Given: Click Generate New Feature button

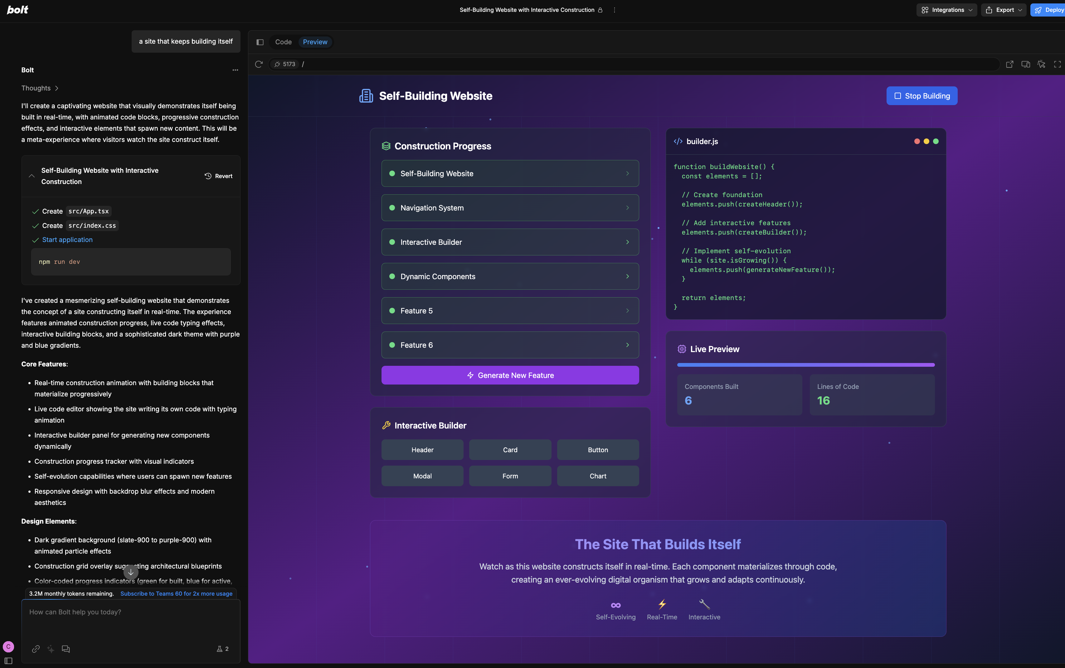Looking at the screenshot, I should coord(510,375).
